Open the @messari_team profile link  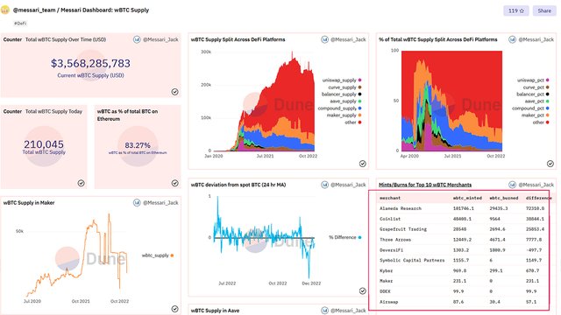tap(34, 10)
